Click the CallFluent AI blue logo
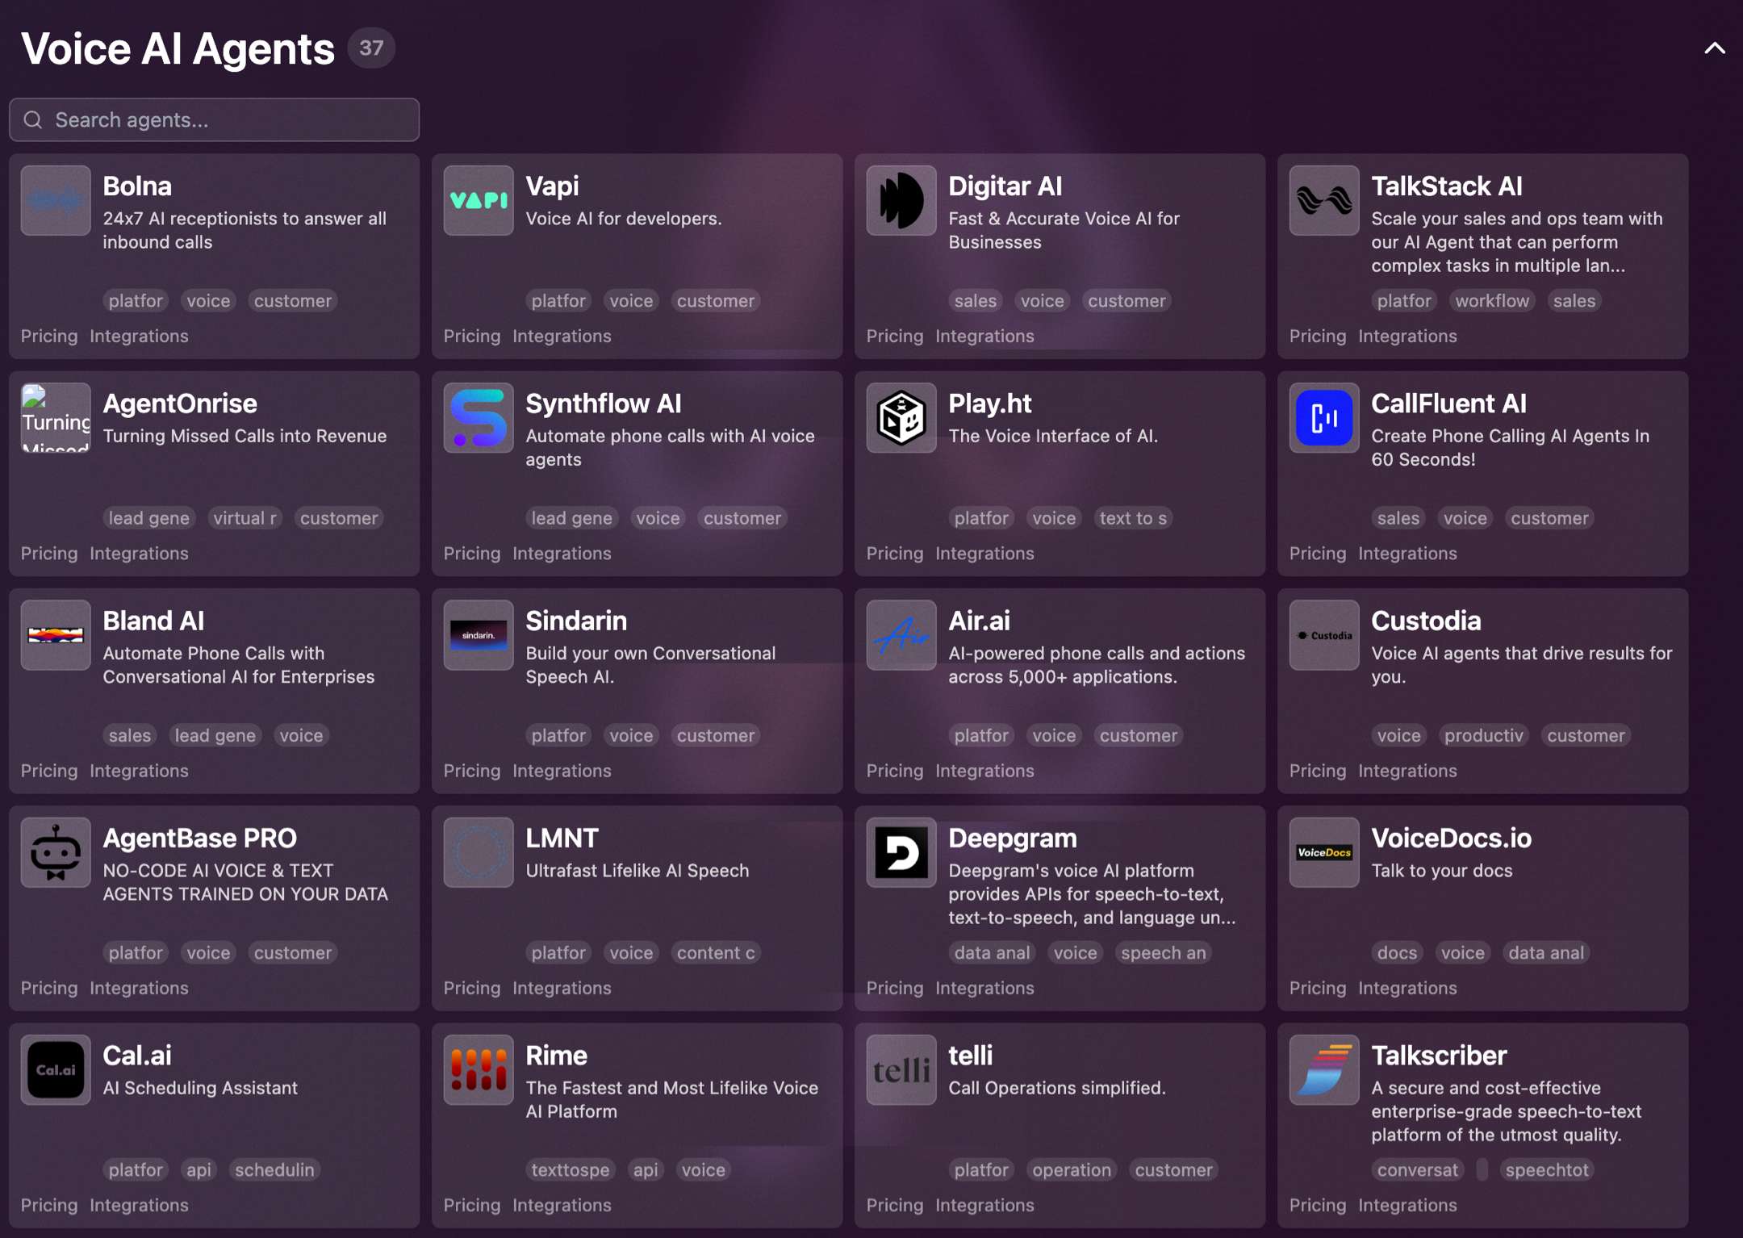 coord(1324,417)
